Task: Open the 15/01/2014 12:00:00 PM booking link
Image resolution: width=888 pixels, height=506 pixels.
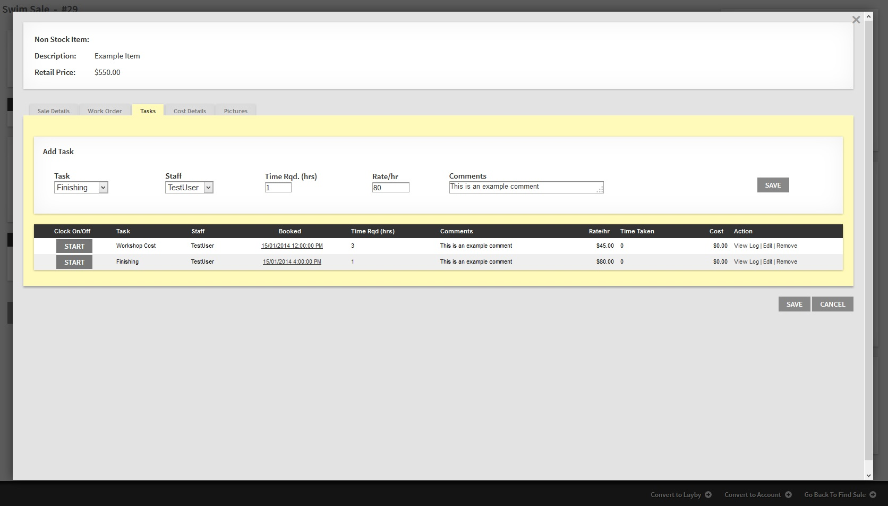Action: [292, 246]
